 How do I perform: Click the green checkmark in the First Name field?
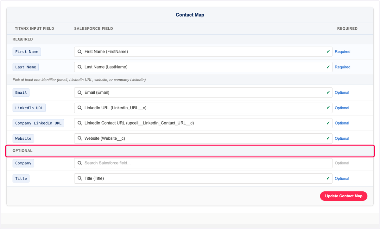coord(328,52)
